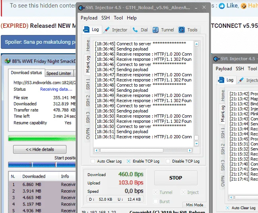Image resolution: width=258 pixels, height=213 pixels.
Task: Open the Tool menu in the front window
Action: 118,18
